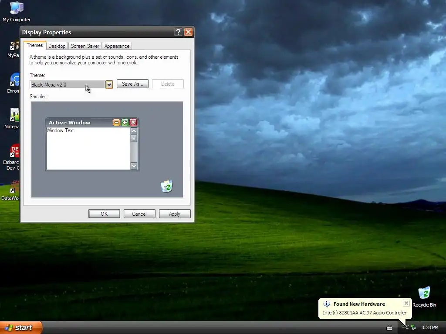Open the MyPal desktop shortcut

click(x=14, y=49)
